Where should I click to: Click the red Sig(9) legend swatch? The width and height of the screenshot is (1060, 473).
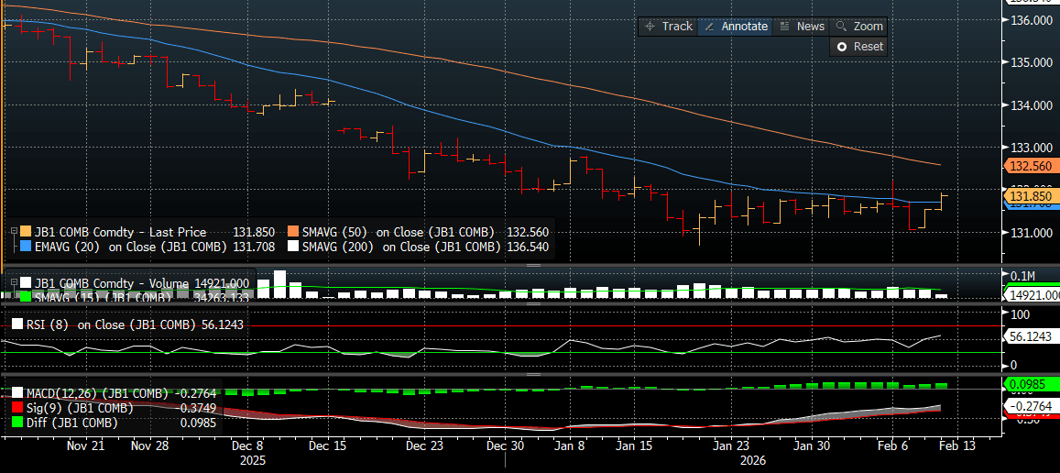tap(15, 408)
